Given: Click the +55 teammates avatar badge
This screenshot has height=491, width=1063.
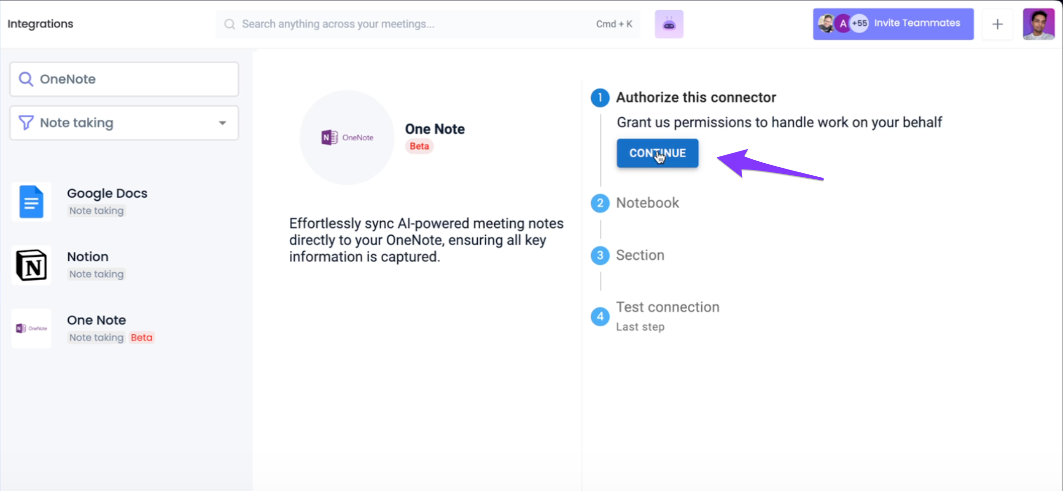Looking at the screenshot, I should [x=859, y=23].
